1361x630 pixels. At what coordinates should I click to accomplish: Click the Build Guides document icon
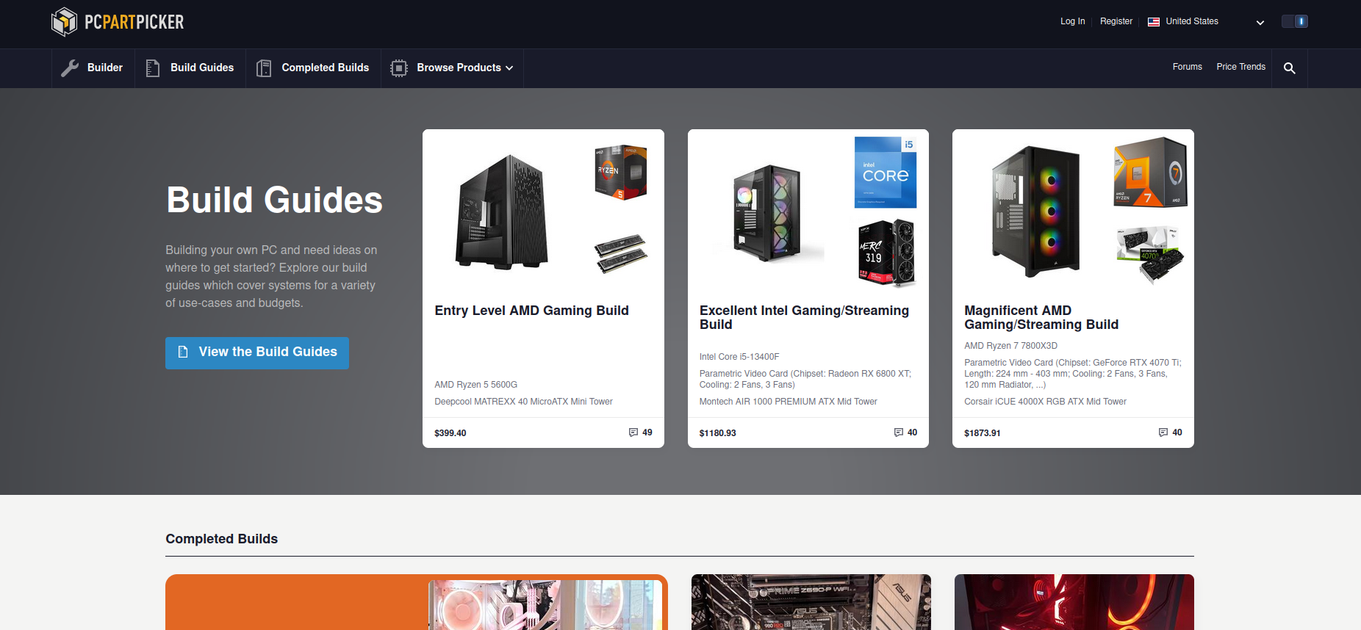153,68
